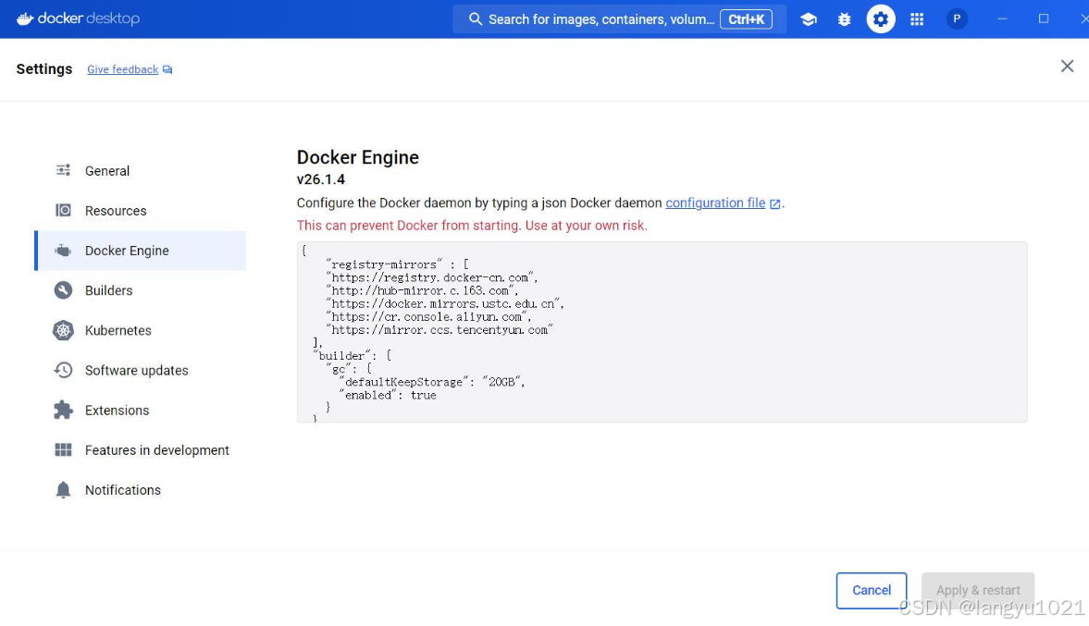The width and height of the screenshot is (1089, 626).
Task: Click the Builders wrench icon in sidebar
Action: [63, 290]
